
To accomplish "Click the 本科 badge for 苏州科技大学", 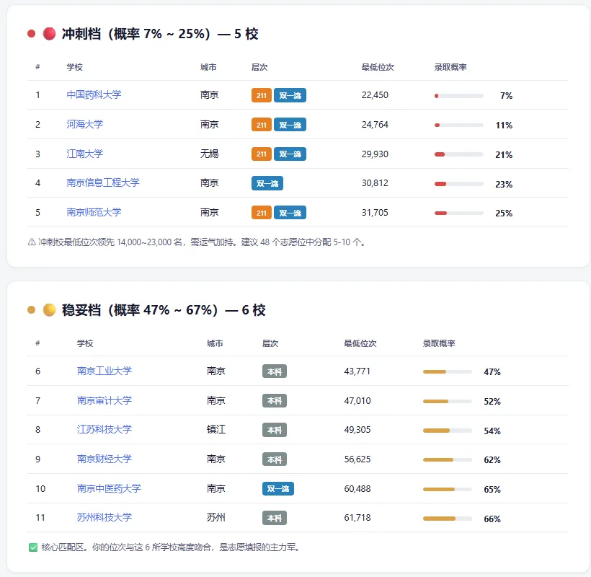I will click(x=275, y=518).
